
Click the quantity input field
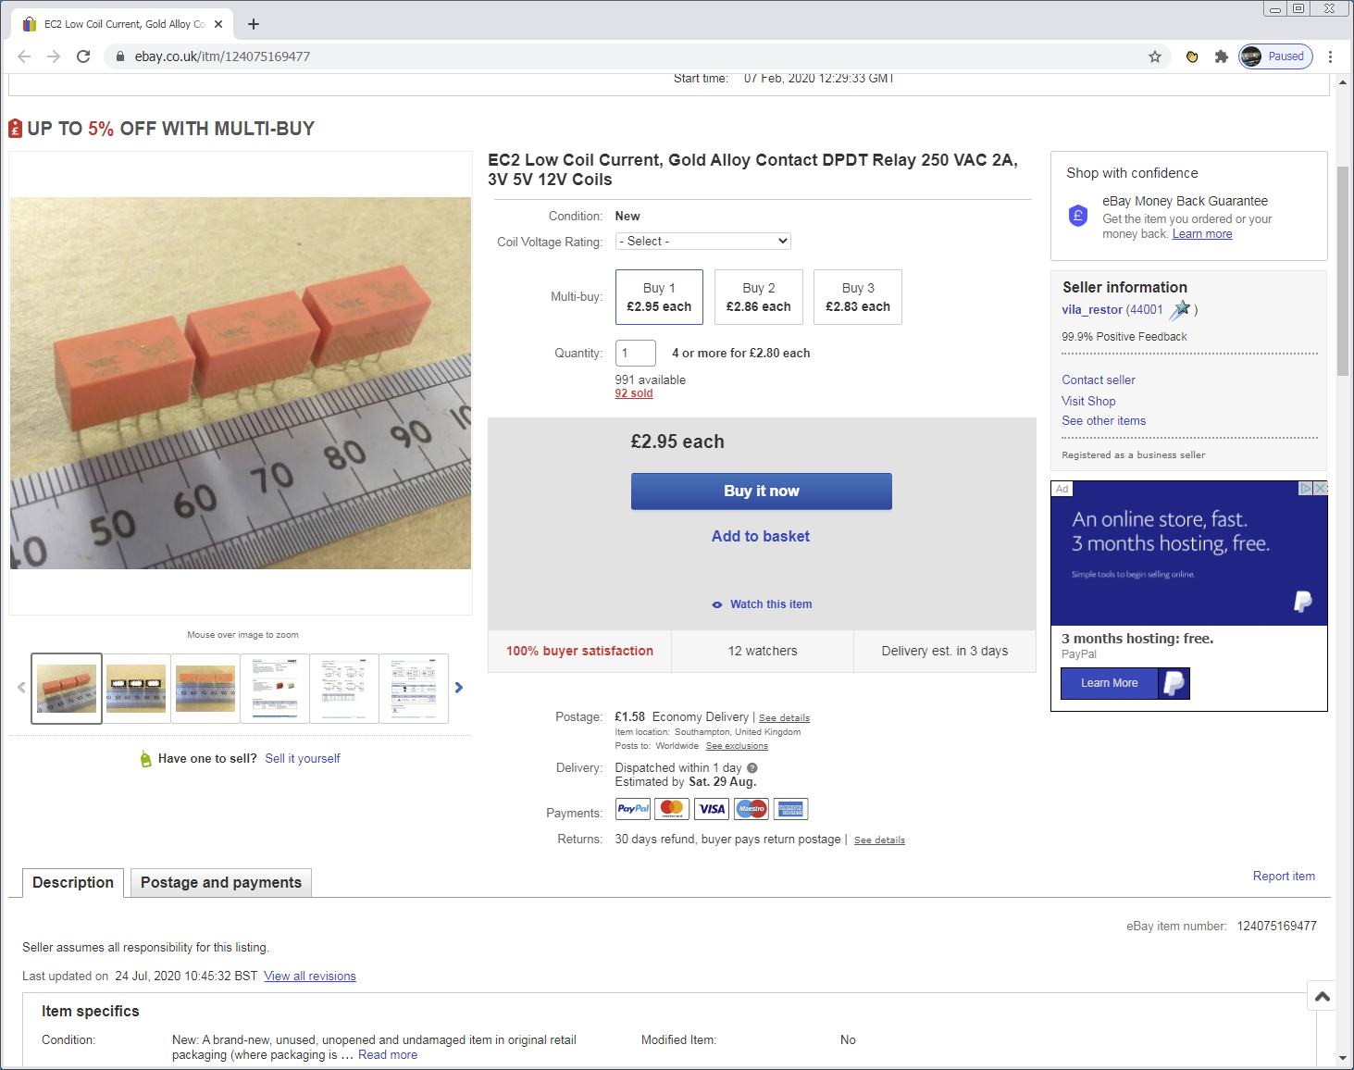635,353
